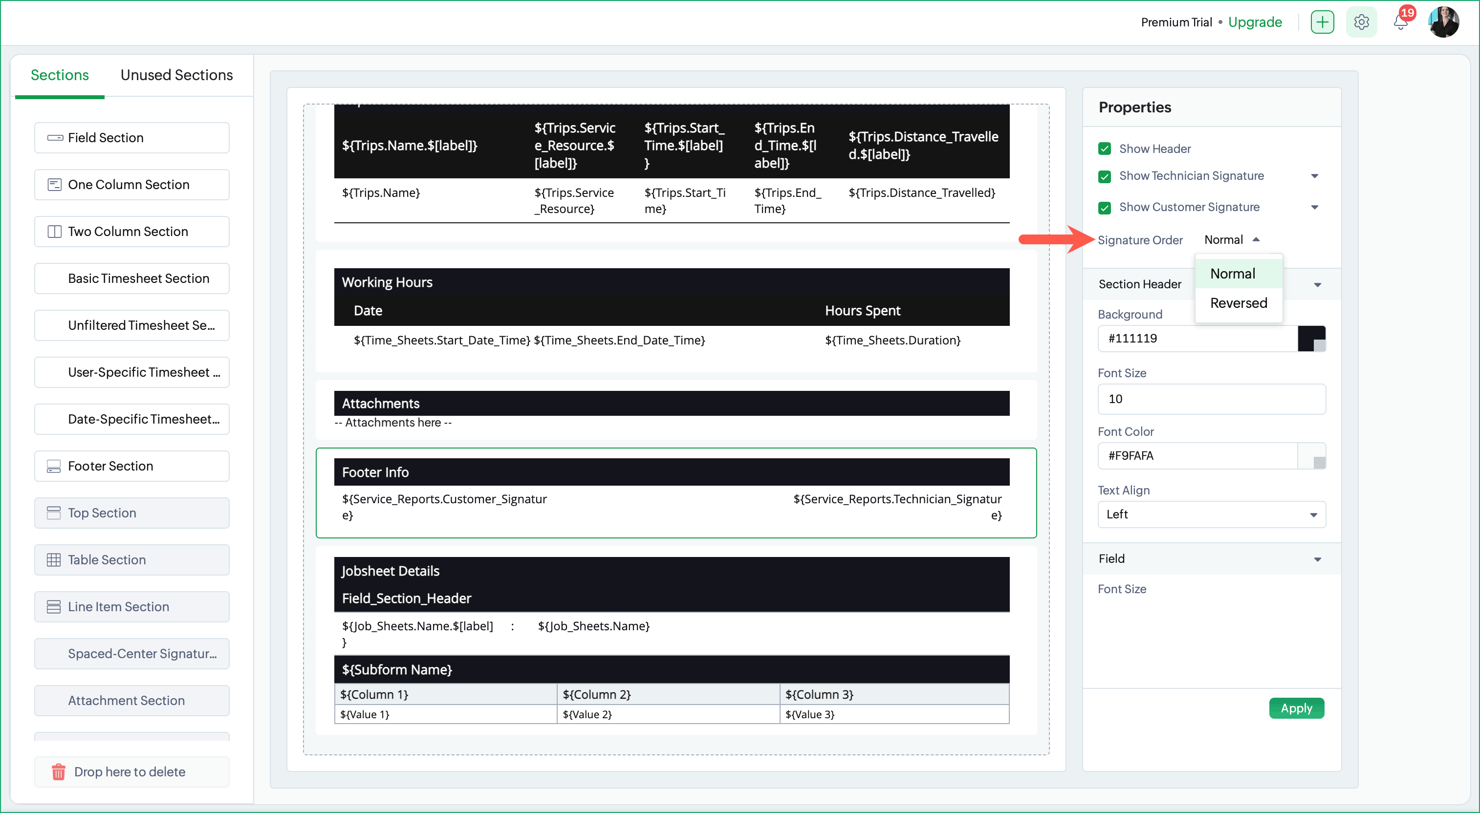Toggle the Show Customer Signature checkbox
The height and width of the screenshot is (813, 1480).
coord(1104,207)
